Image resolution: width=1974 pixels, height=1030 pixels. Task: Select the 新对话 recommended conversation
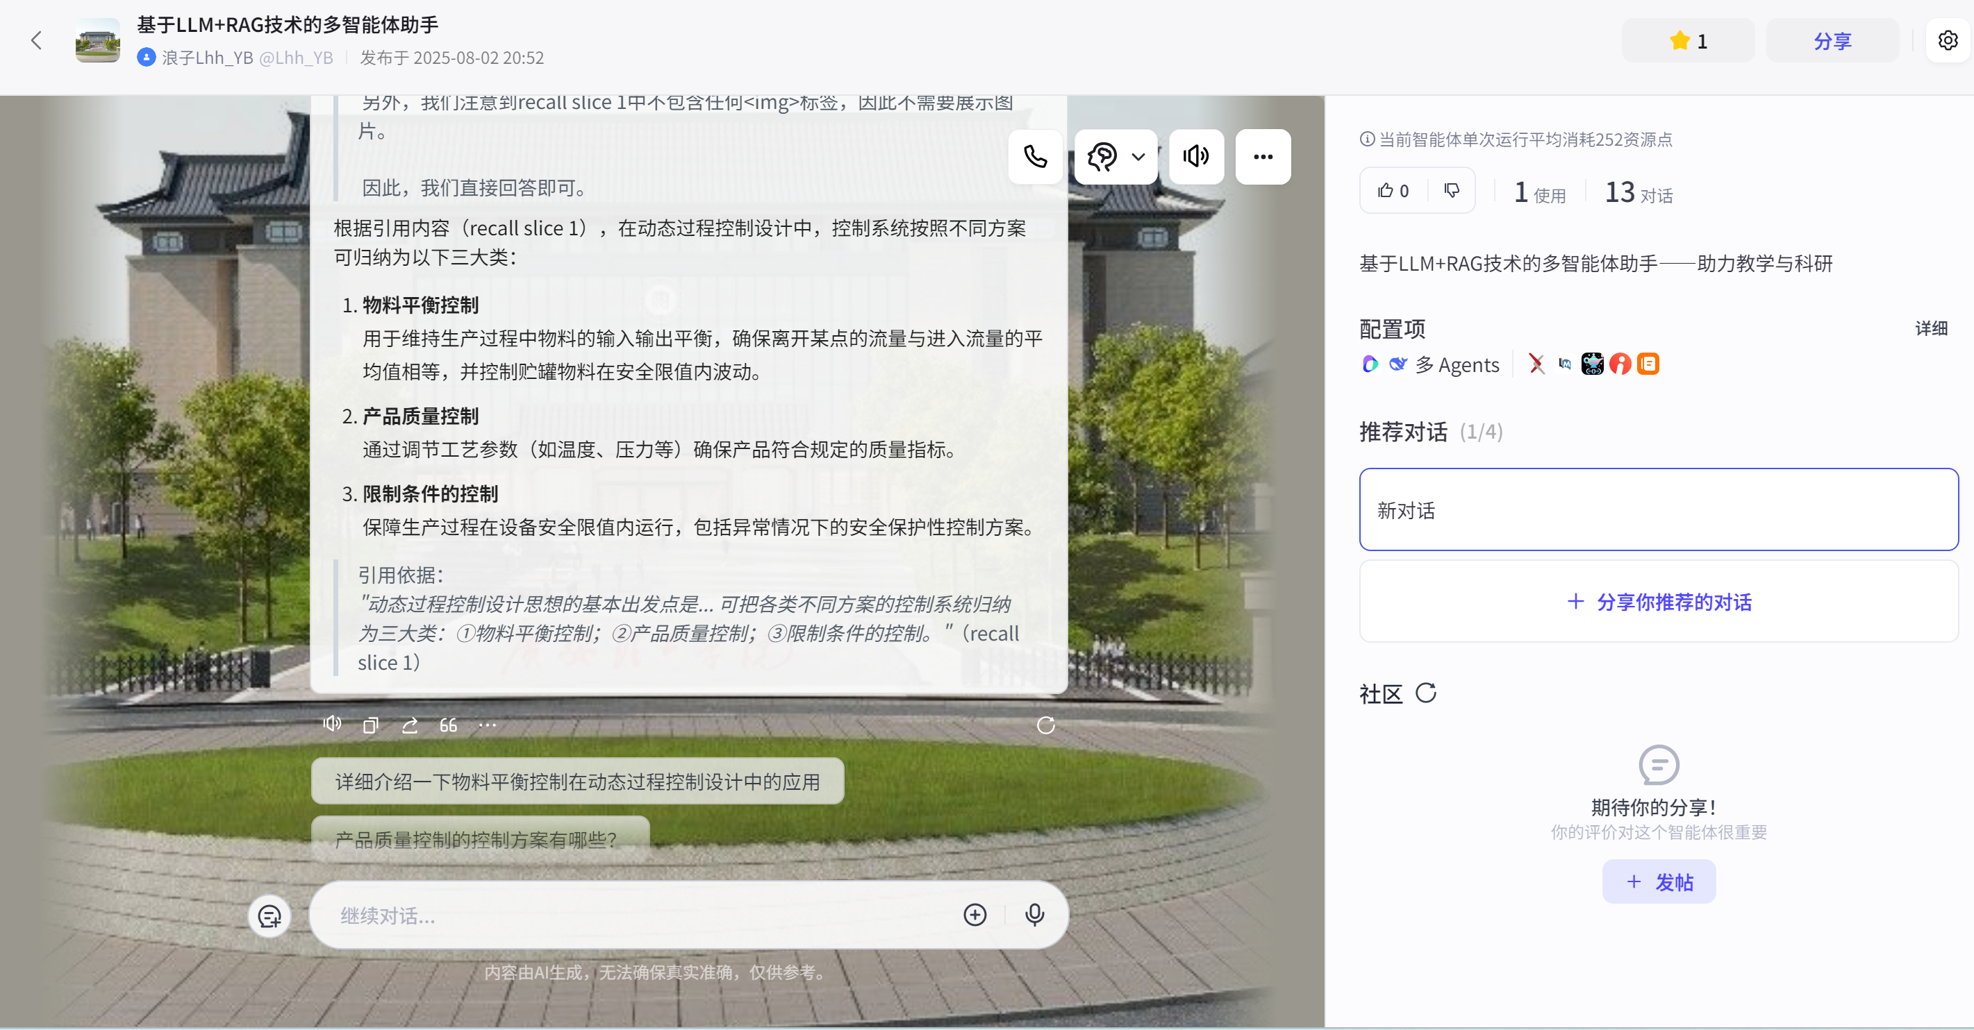click(x=1658, y=510)
